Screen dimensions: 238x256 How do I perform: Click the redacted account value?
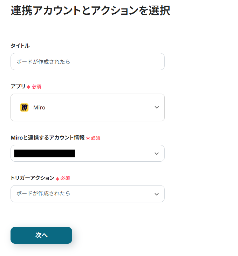point(45,153)
